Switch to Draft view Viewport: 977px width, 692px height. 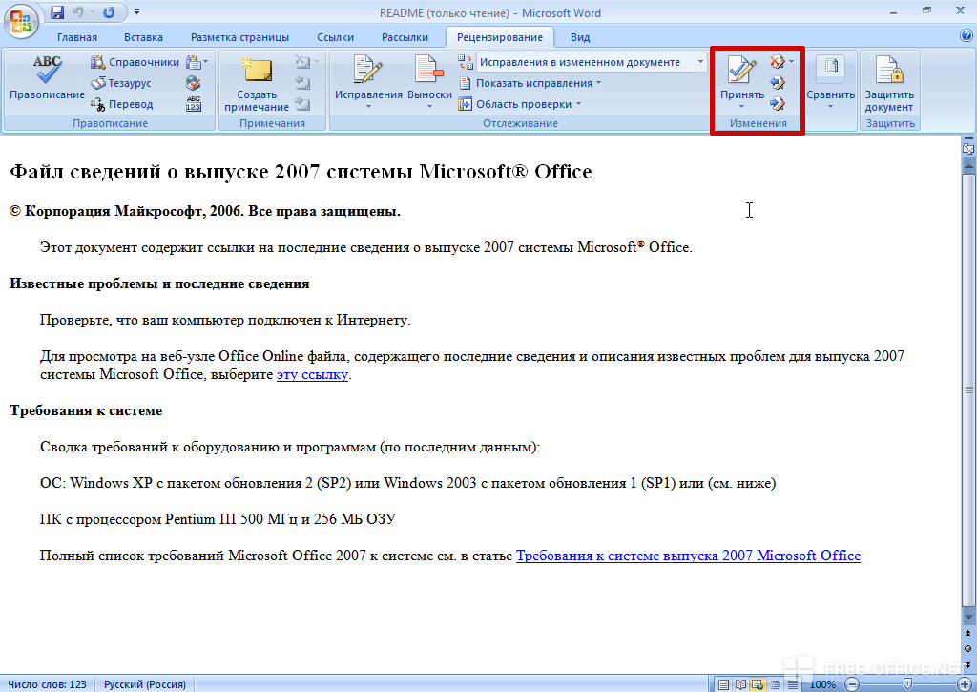point(793,684)
